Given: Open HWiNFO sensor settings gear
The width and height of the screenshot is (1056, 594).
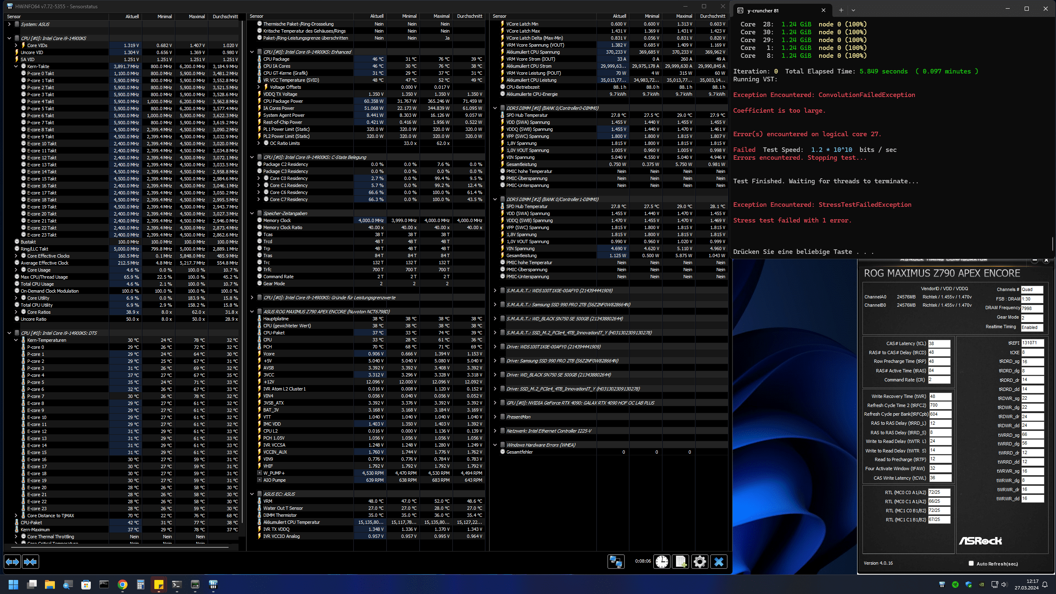Looking at the screenshot, I should (x=700, y=562).
